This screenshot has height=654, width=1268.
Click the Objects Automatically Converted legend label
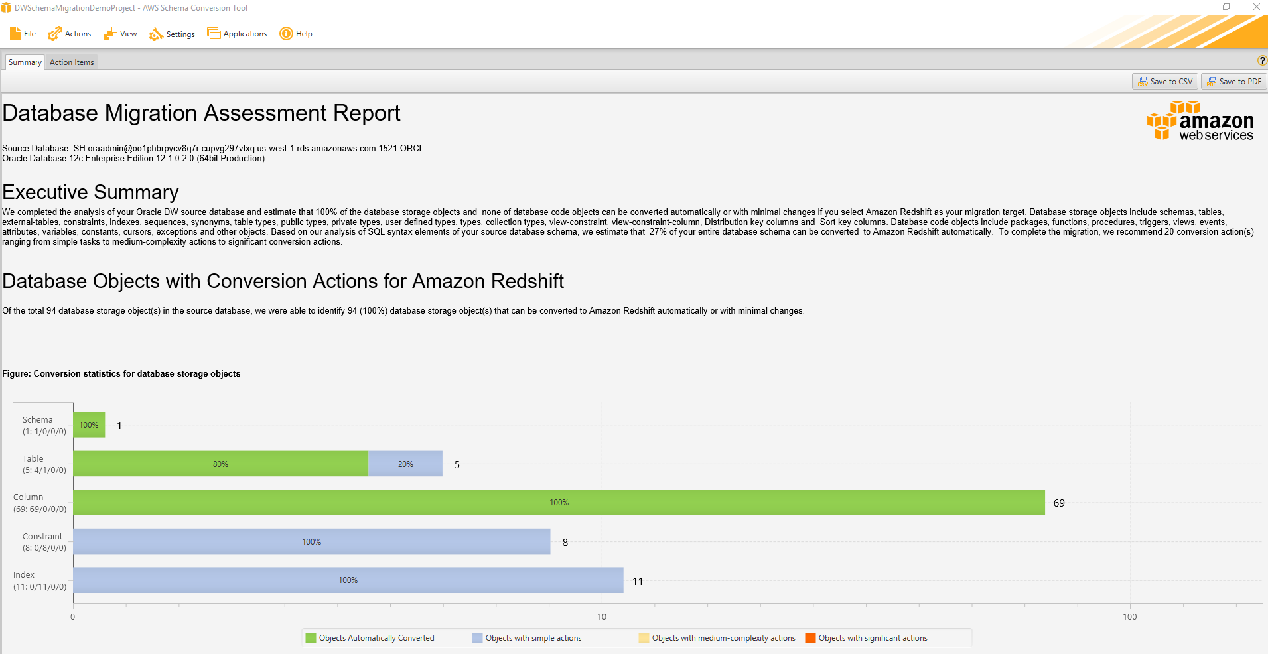pyautogui.click(x=377, y=638)
